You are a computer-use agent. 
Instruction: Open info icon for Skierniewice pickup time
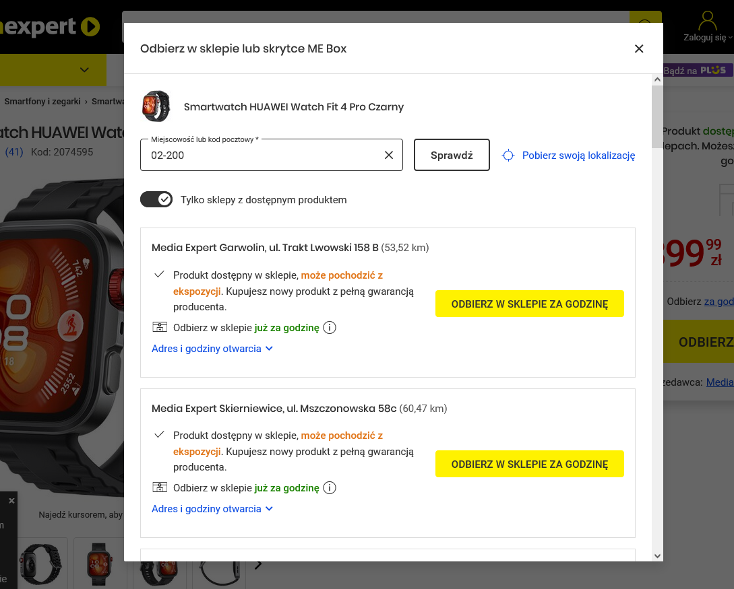click(x=330, y=488)
